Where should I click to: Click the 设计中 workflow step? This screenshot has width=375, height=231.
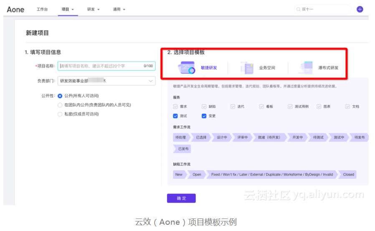click(222, 137)
